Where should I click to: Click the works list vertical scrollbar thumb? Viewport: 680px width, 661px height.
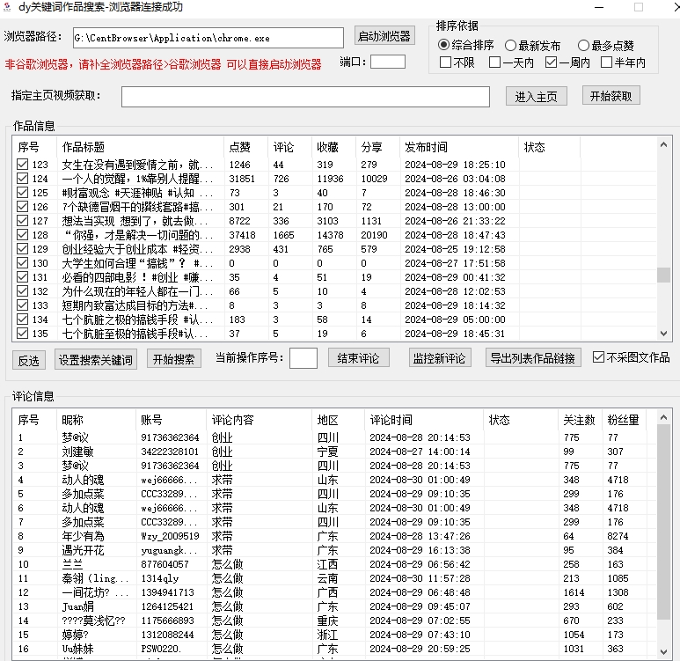click(664, 275)
